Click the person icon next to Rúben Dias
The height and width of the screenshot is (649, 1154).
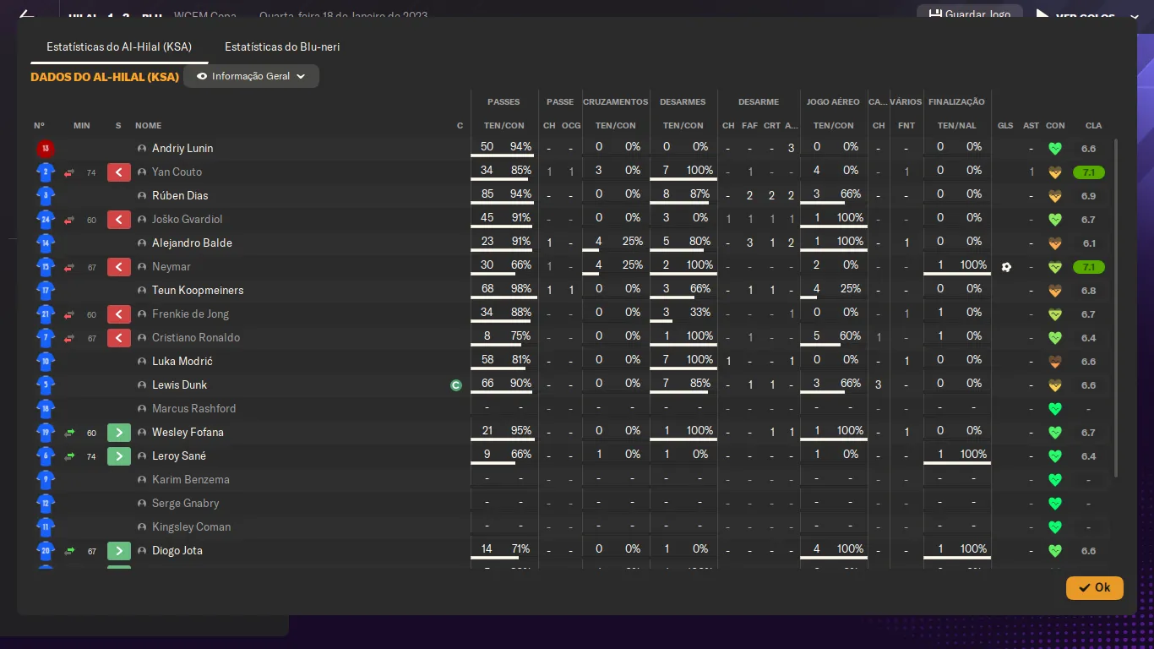point(142,196)
